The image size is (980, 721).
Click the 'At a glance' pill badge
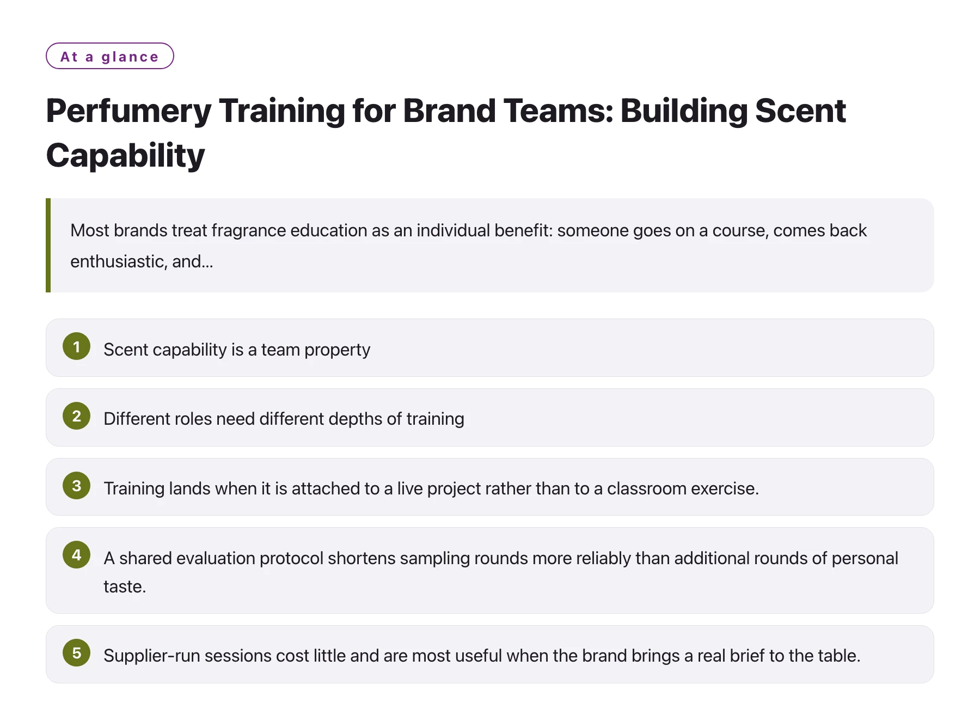[109, 56]
